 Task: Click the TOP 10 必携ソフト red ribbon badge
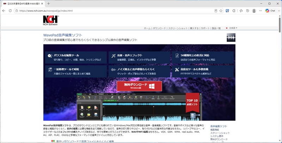pyautogui.click(x=192, y=102)
